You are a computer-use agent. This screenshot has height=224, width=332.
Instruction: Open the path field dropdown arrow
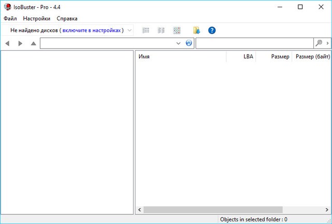pos(179,44)
